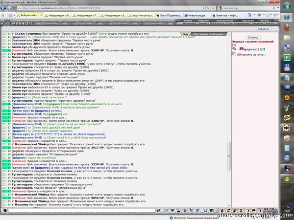This screenshot has width=294, height=220.
Task: Click the smiley face emoticon icon
Action: 205,210
